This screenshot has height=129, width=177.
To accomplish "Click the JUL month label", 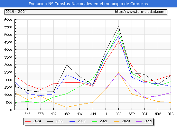I will (x=106, y=114).
